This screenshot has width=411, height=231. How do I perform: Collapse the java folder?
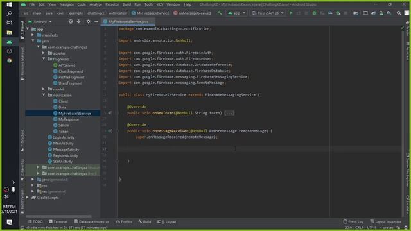33,41
